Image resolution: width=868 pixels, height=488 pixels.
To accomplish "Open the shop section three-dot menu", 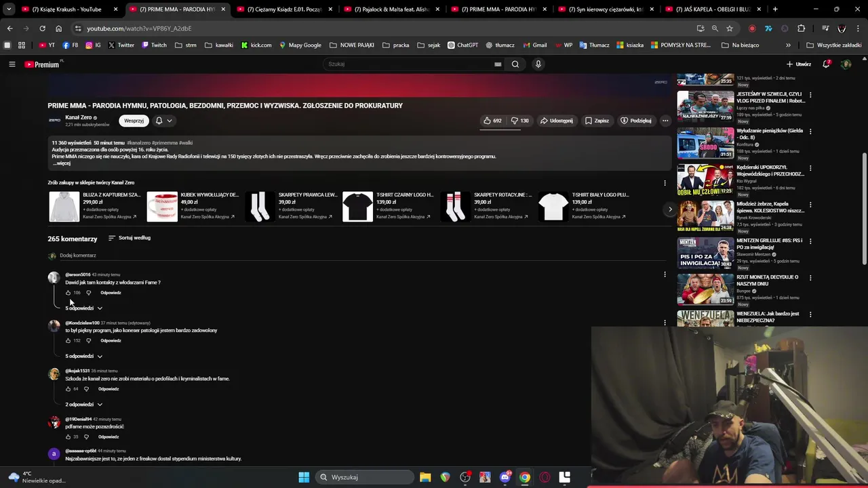I will pyautogui.click(x=665, y=183).
